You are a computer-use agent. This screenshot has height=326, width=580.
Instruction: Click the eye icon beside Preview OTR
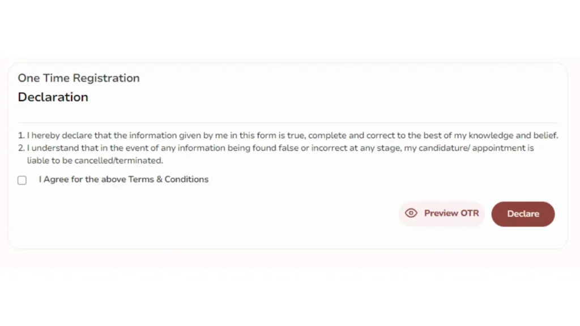coord(411,213)
